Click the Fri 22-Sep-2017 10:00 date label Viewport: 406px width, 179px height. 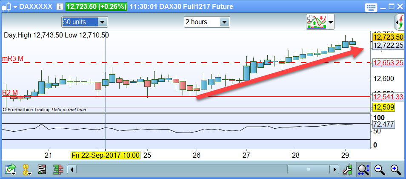pyautogui.click(x=106, y=156)
